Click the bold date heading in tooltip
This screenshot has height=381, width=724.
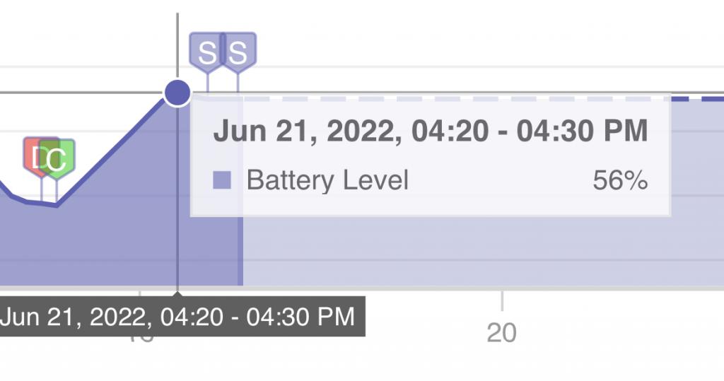click(431, 131)
